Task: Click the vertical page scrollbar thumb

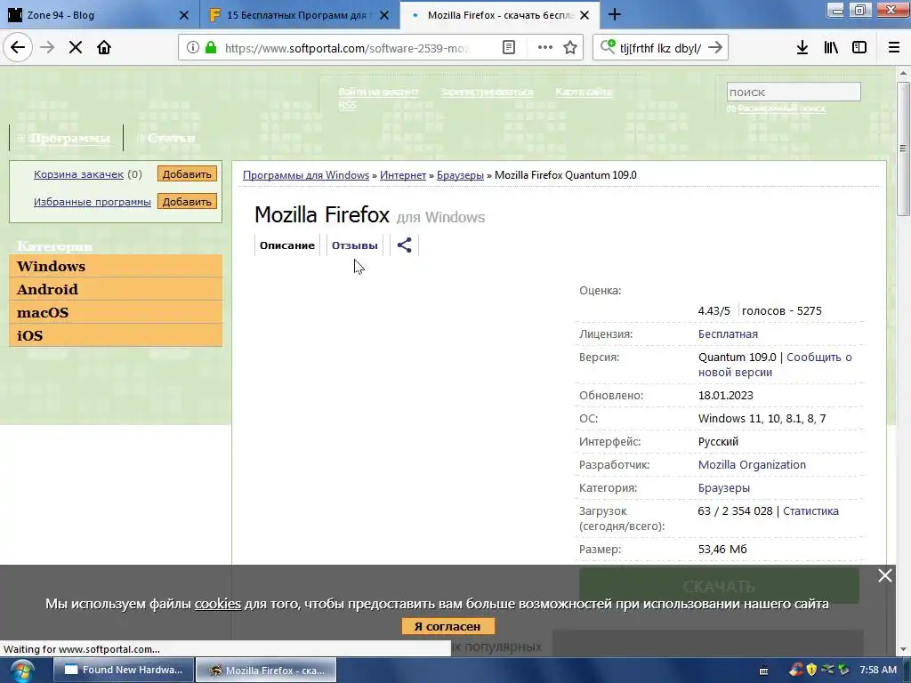Action: (x=904, y=149)
